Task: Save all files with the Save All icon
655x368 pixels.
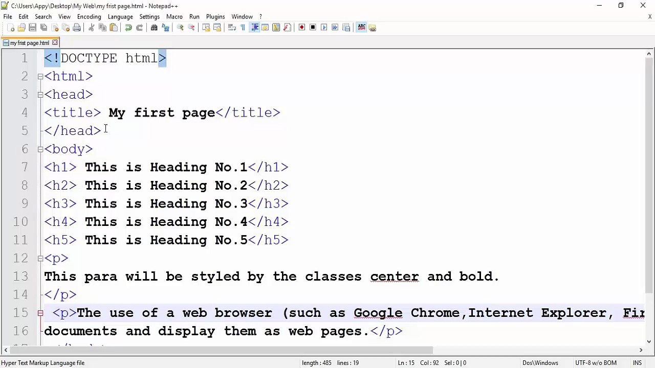Action: point(43,28)
